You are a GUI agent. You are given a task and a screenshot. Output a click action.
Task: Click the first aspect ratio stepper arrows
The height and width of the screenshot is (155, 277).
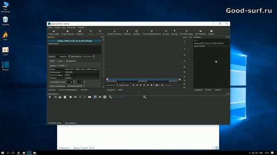click(x=74, y=82)
